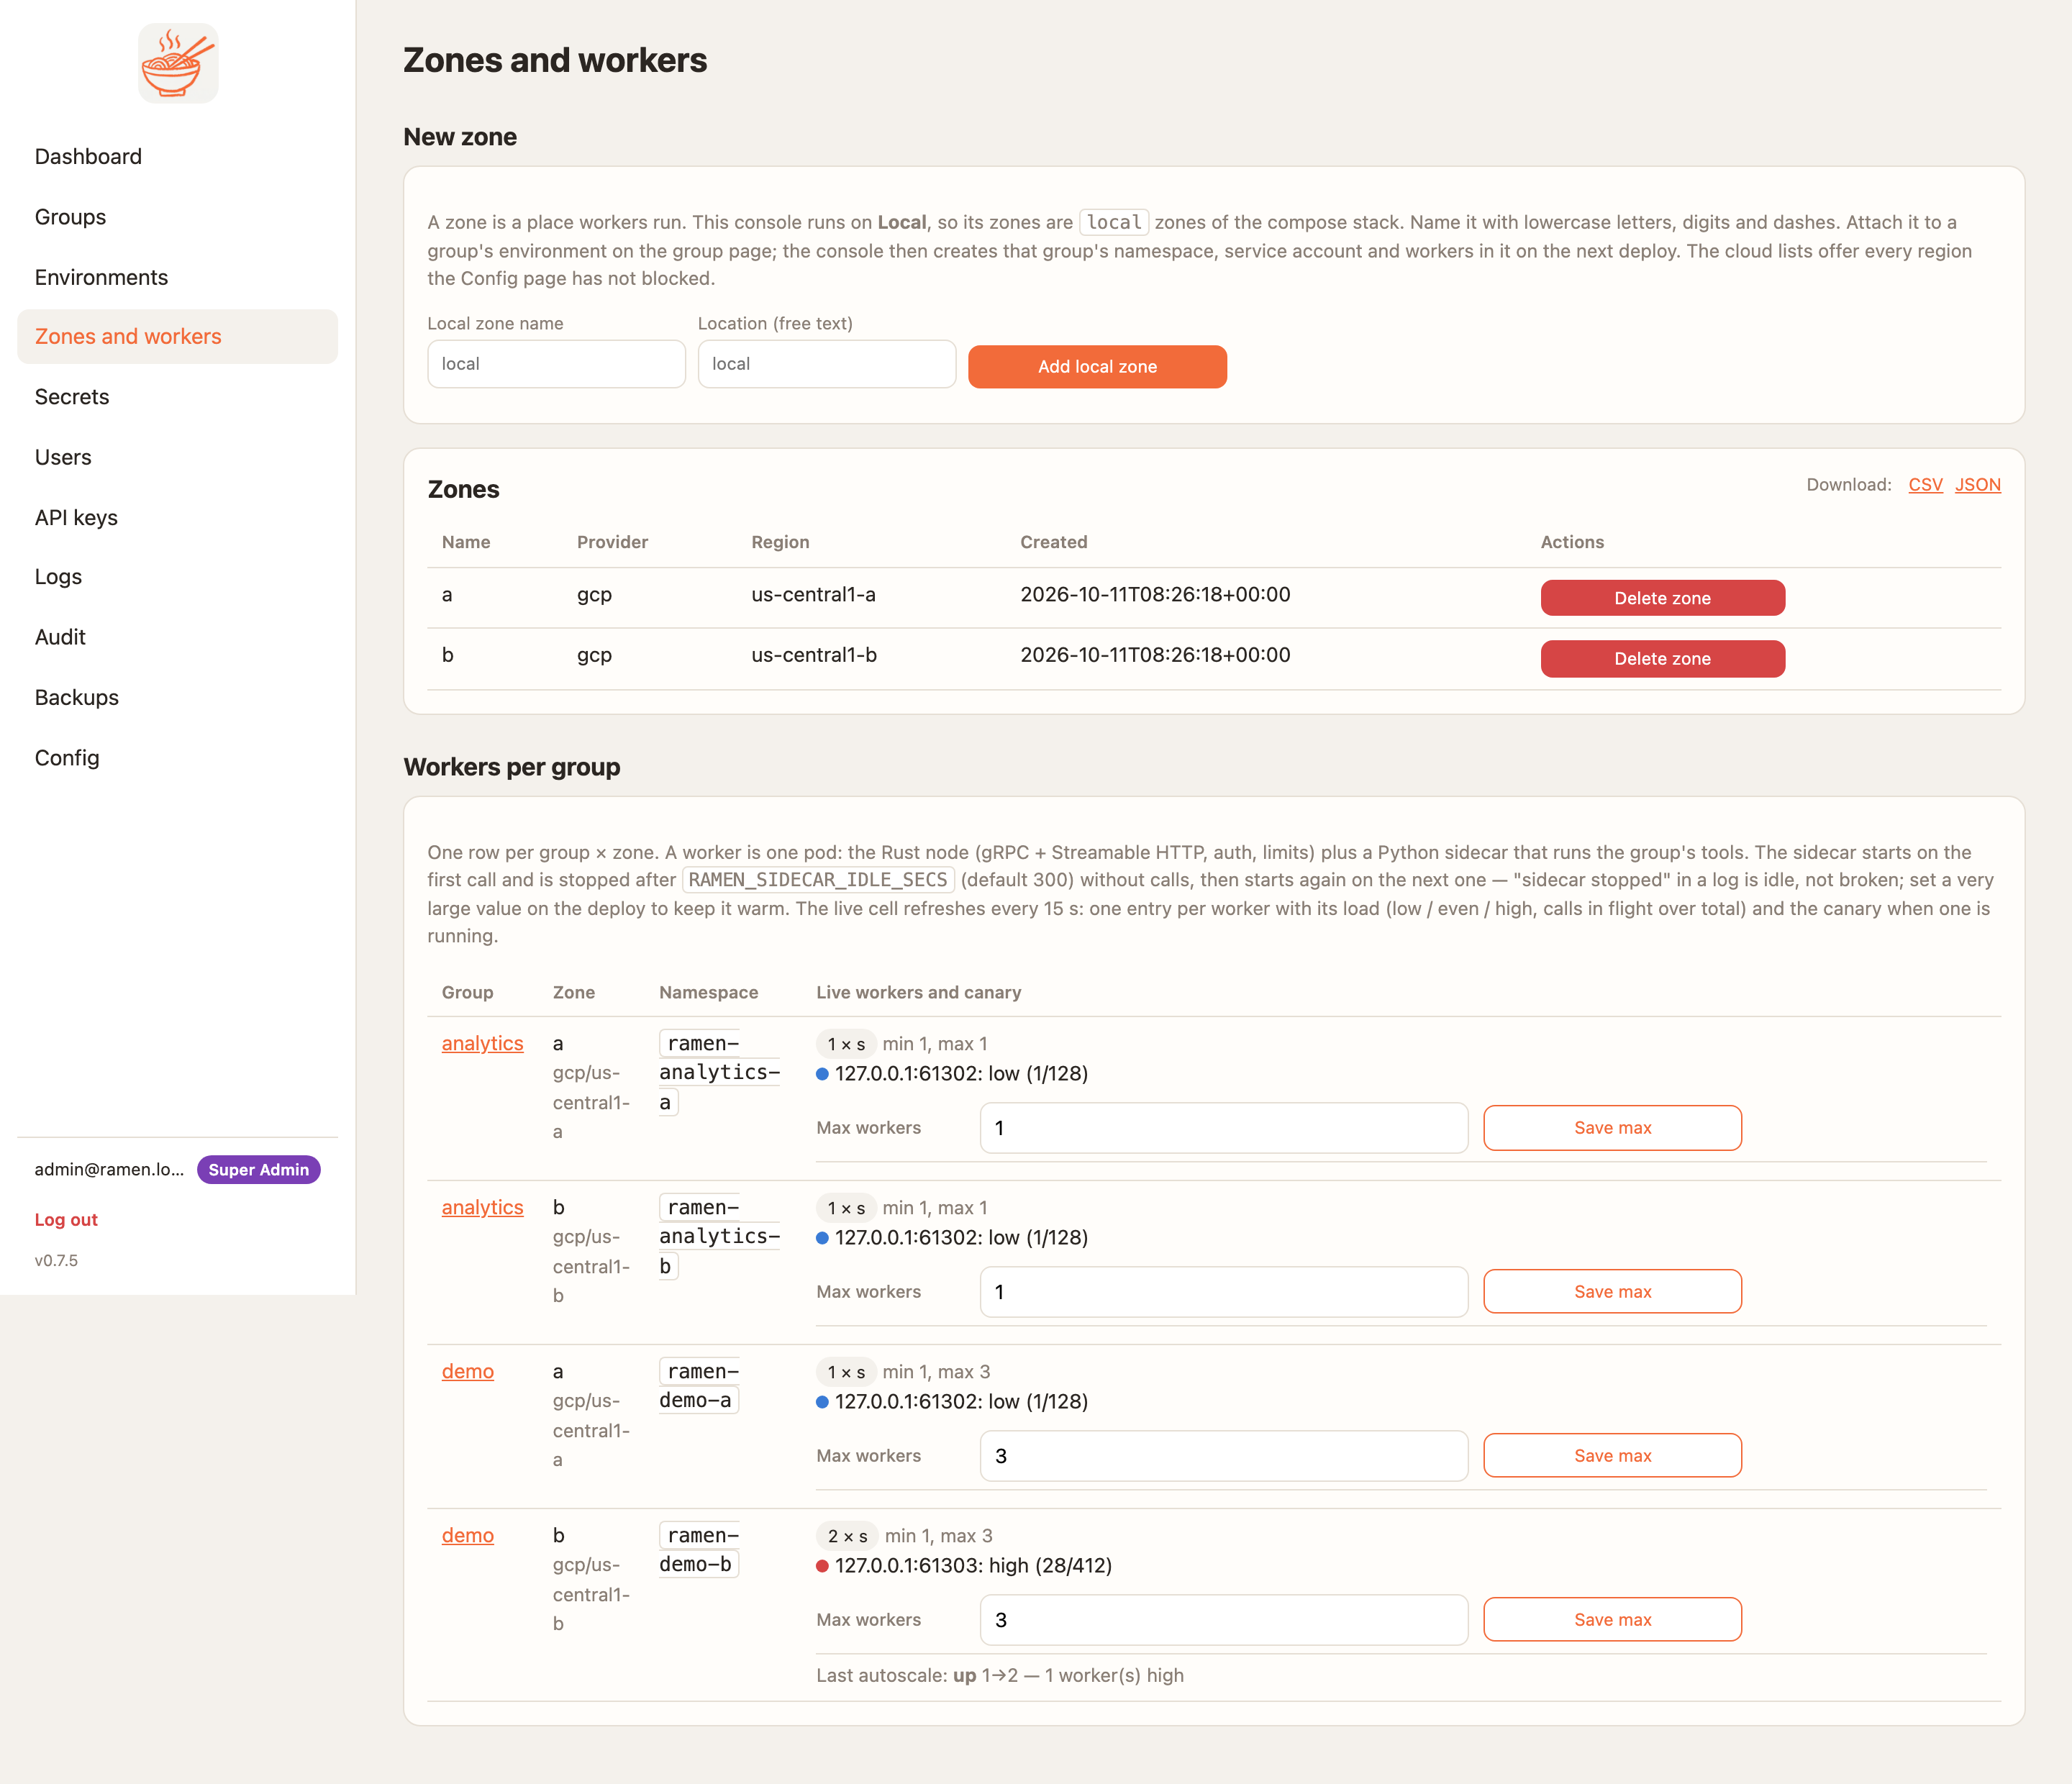Screen dimensions: 2072x1784
Task: Save max for ramen-demo-a row
Action: (x=1612, y=1456)
